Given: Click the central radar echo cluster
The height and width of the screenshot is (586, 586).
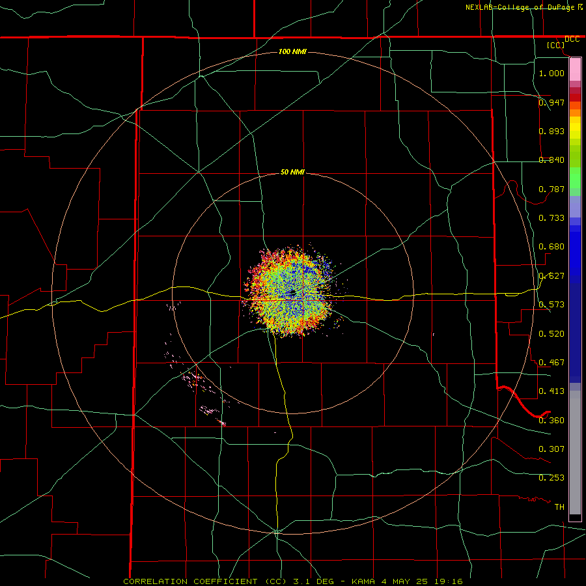Looking at the screenshot, I should tap(292, 292).
